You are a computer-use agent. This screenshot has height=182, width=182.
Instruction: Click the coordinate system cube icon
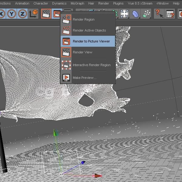[33, 14]
